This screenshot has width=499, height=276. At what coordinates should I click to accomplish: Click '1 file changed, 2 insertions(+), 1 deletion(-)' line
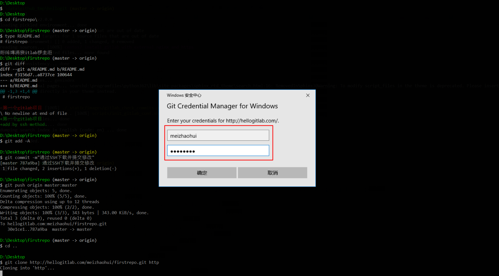[x=59, y=169]
